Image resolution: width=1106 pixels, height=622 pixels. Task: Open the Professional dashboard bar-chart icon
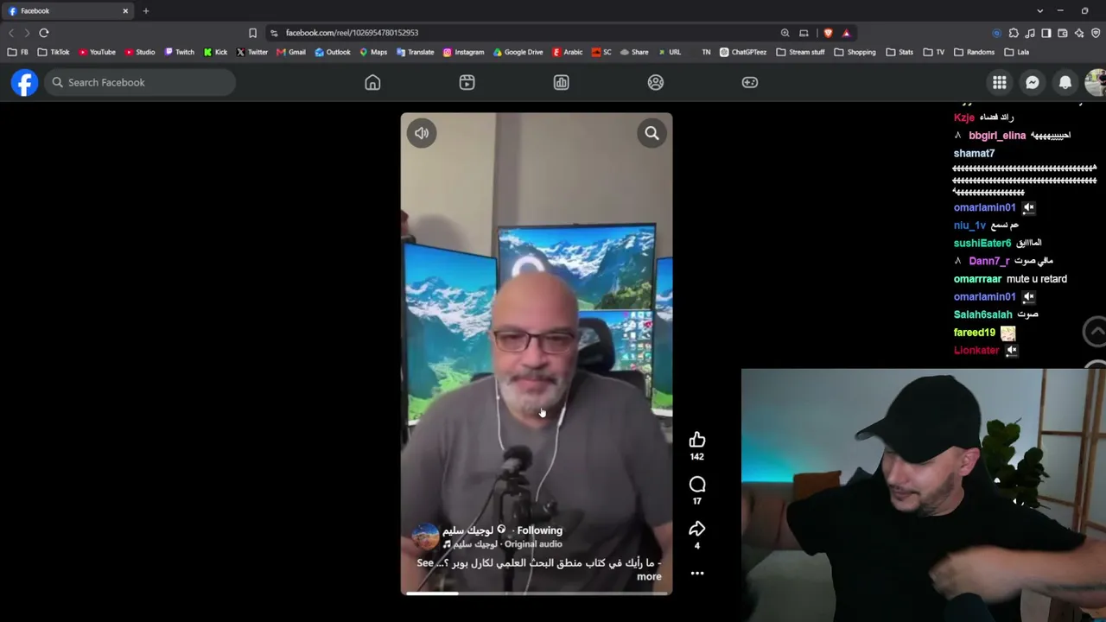click(x=561, y=82)
